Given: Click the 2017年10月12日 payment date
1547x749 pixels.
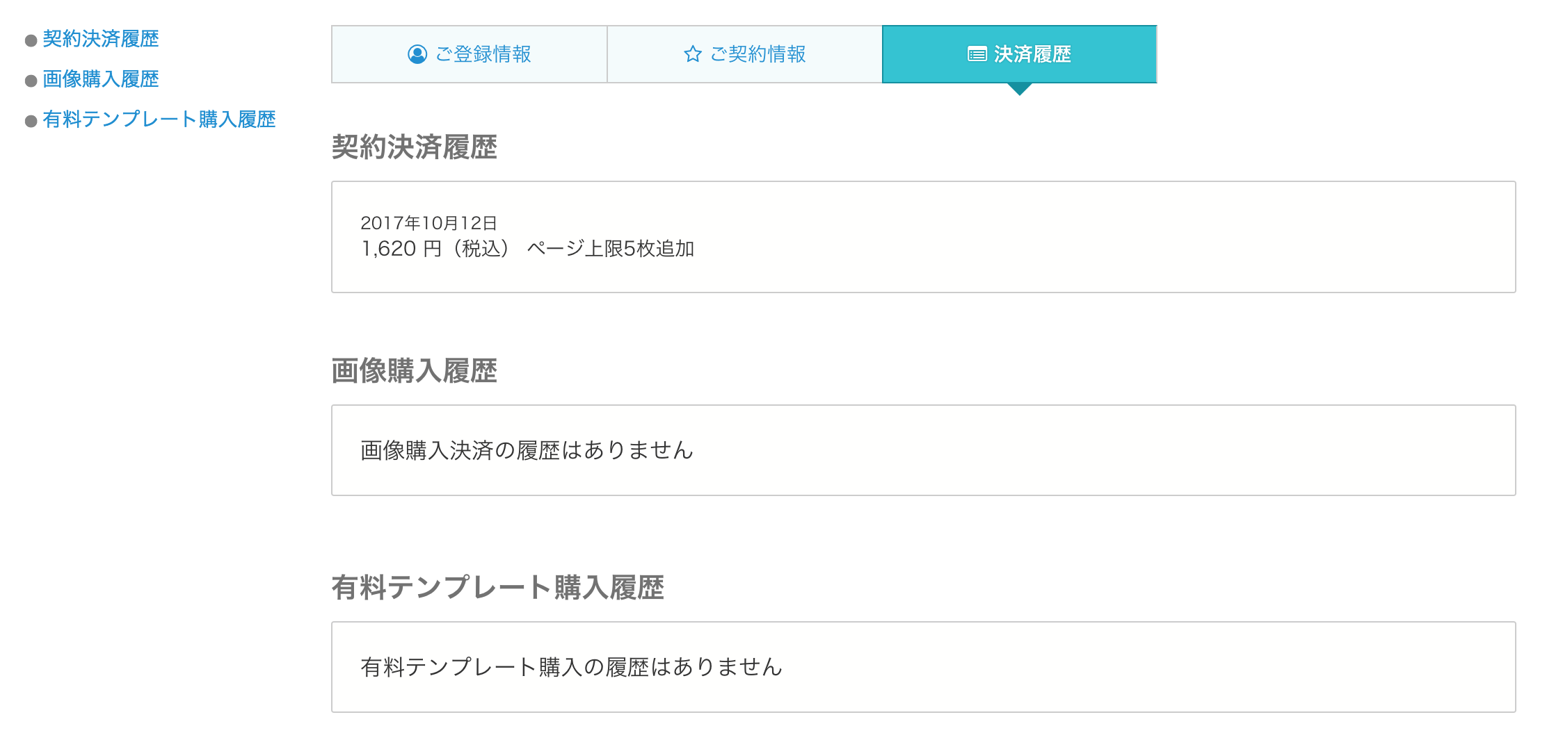Looking at the screenshot, I should [428, 223].
